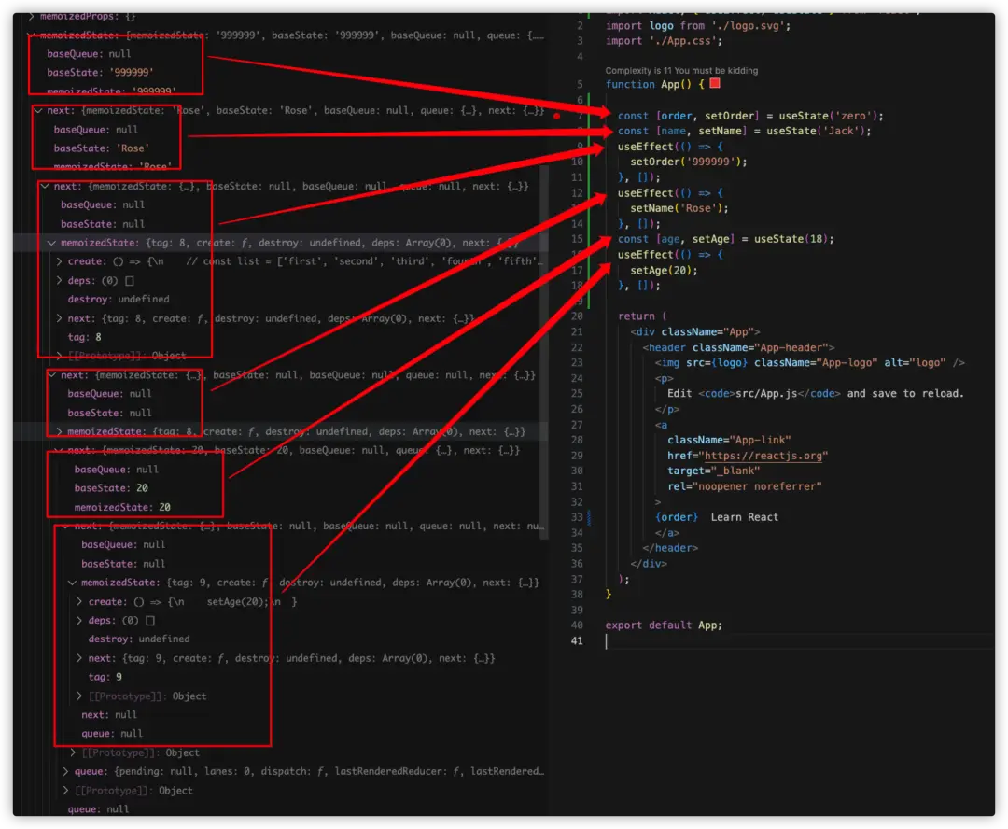Screen dimensions: 1008x829
Task: Click the export default App; line
Action: pyautogui.click(x=664, y=625)
